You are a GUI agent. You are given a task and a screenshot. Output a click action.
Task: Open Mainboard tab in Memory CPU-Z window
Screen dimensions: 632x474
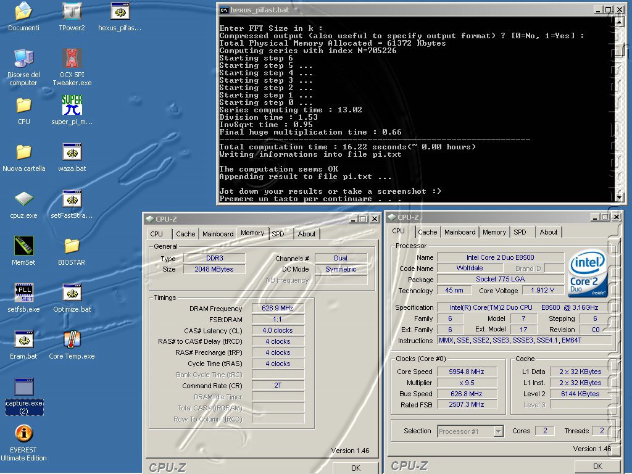pyautogui.click(x=218, y=234)
